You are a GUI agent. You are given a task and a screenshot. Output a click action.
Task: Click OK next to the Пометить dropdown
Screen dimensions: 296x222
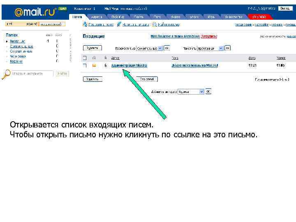click(x=227, y=48)
